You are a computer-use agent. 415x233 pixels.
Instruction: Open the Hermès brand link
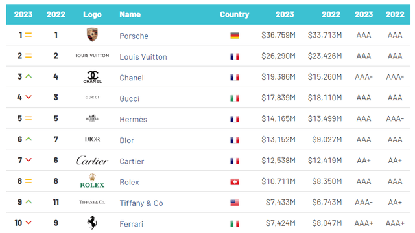pos(133,119)
